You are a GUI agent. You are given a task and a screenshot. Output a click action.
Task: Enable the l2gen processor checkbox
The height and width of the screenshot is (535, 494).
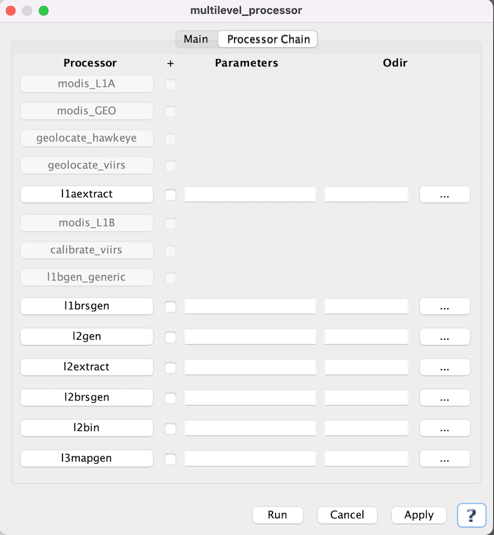[170, 337]
